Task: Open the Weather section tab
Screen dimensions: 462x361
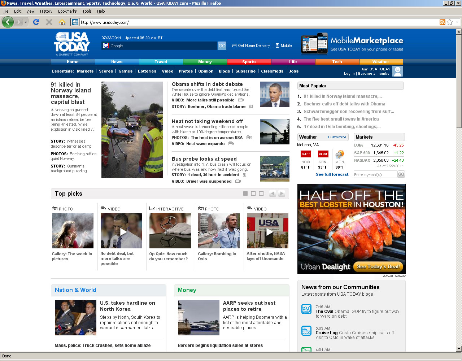Action: coord(381,62)
